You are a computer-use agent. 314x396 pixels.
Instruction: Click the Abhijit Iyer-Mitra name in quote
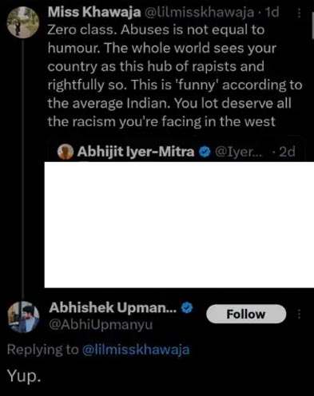point(136,152)
